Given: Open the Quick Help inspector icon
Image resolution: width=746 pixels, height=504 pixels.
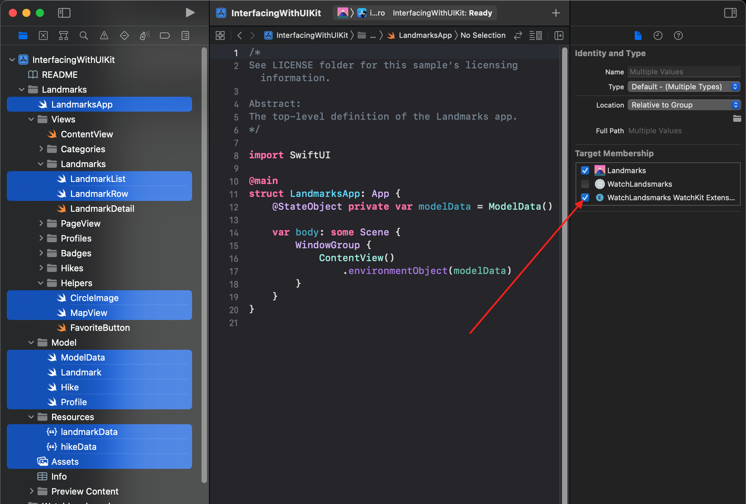Looking at the screenshot, I should click(678, 36).
